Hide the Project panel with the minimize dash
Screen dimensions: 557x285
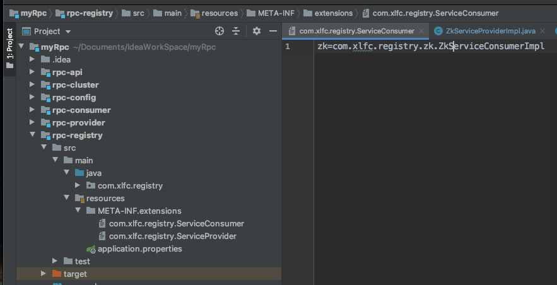coord(273,32)
